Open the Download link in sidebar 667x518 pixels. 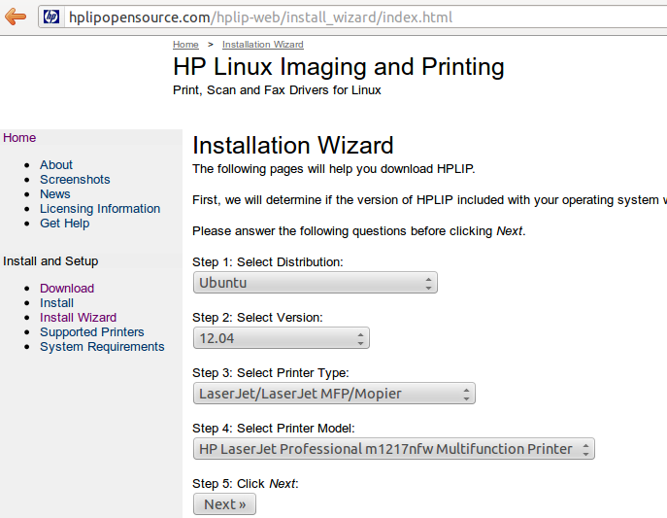pos(67,289)
